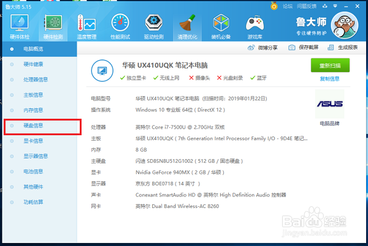Screen dimensions: 368x246
Task: Click the 京东方 BOE0718 display value
Action: pyautogui.click(x=167, y=184)
